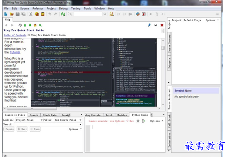Click the outdent lines toolbar icon
This screenshot has height=157, width=228.
point(125,14)
